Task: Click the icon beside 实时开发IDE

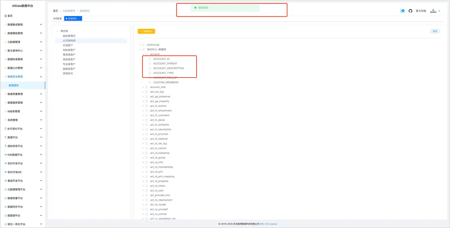Action: coord(5,172)
